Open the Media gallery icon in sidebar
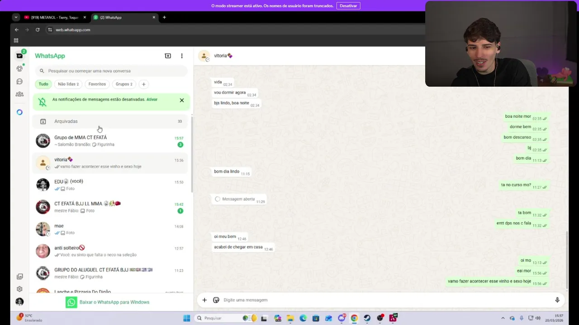Screen dimensions: 579x325 tap(19, 276)
